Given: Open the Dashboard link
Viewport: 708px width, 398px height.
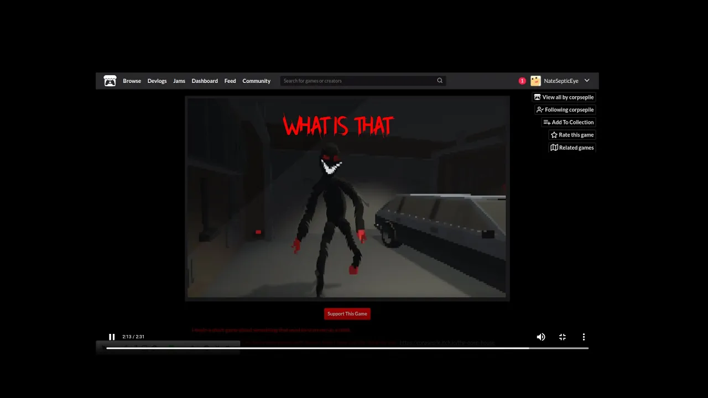Looking at the screenshot, I should [x=205, y=81].
